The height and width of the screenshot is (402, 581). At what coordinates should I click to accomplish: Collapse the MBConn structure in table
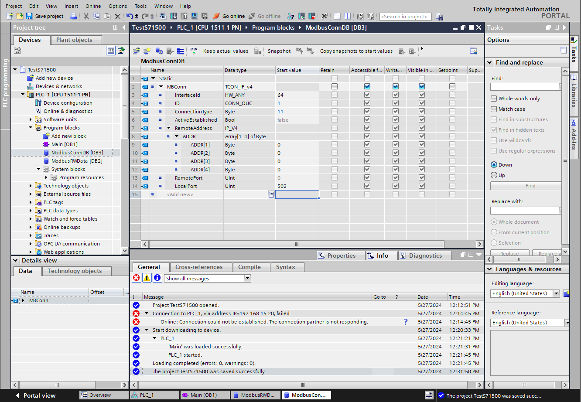[x=161, y=87]
